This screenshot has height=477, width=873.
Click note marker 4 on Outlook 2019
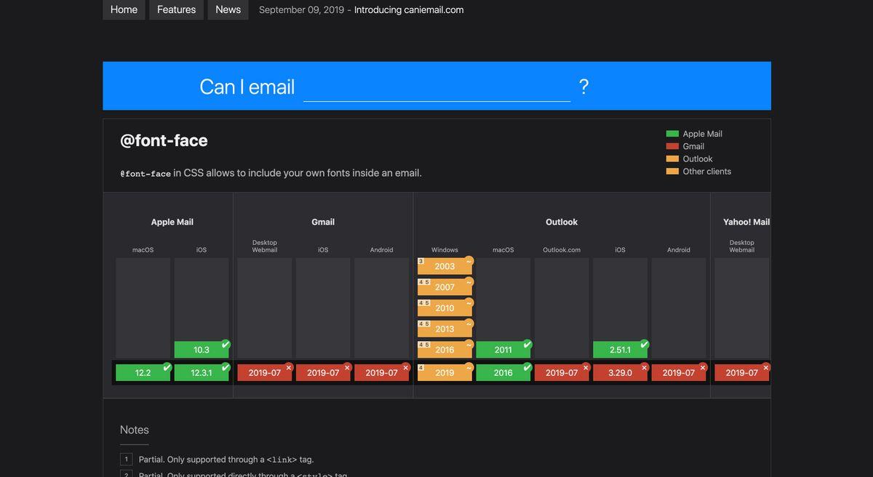pyautogui.click(x=420, y=367)
